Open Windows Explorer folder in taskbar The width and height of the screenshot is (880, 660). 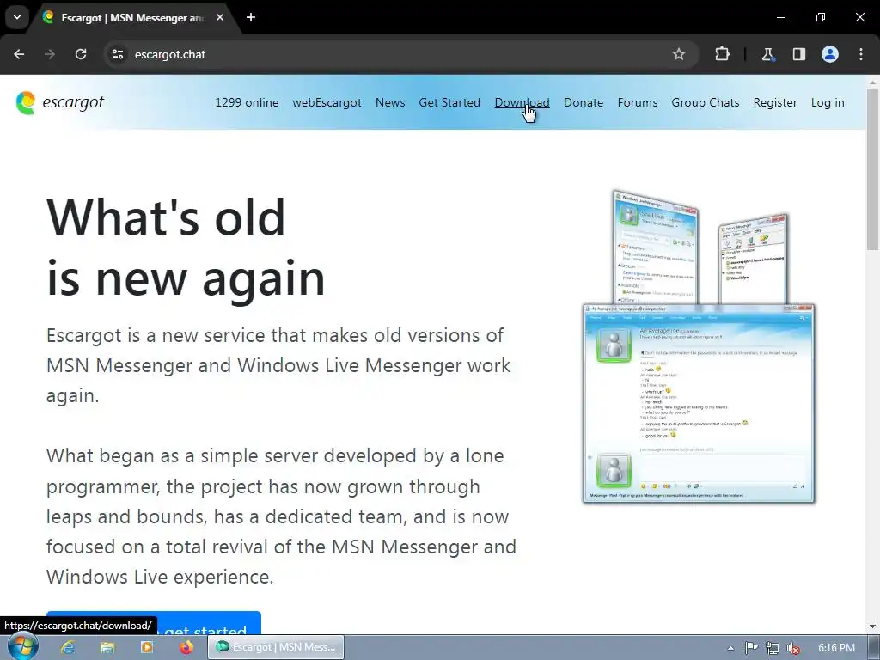tap(107, 648)
